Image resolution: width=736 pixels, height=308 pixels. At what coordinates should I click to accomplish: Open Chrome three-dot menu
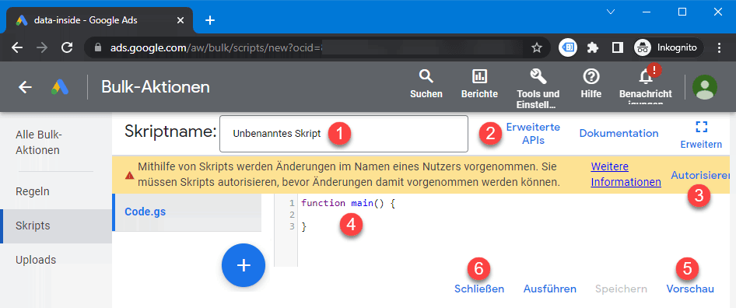pos(720,47)
